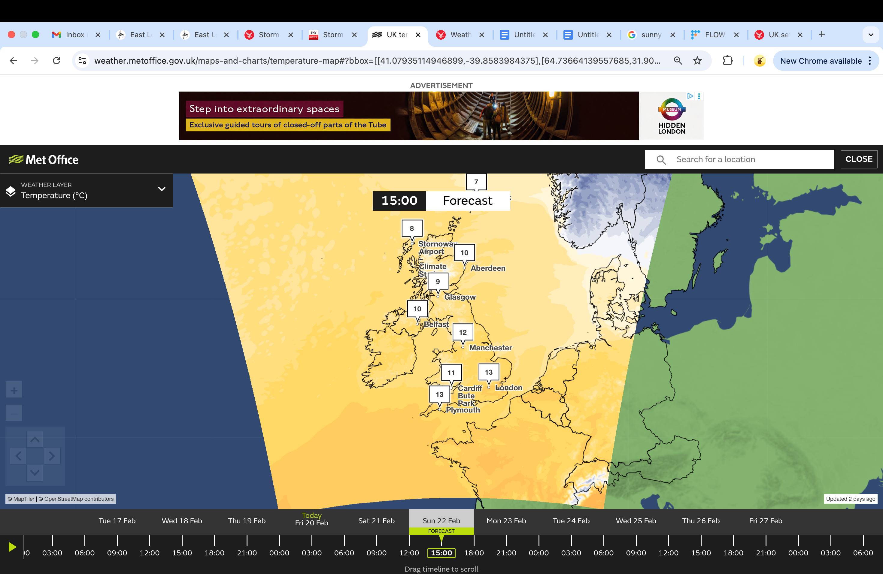
Task: Select 18:00 on the forecast timeline
Action: (x=474, y=552)
